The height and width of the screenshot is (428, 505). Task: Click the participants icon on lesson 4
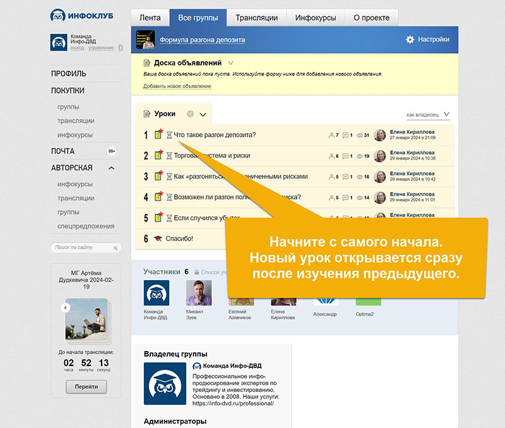(331, 198)
